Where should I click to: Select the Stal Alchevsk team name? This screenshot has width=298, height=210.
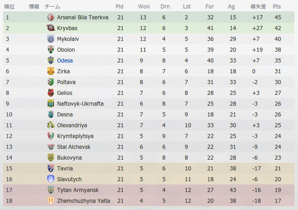74,147
